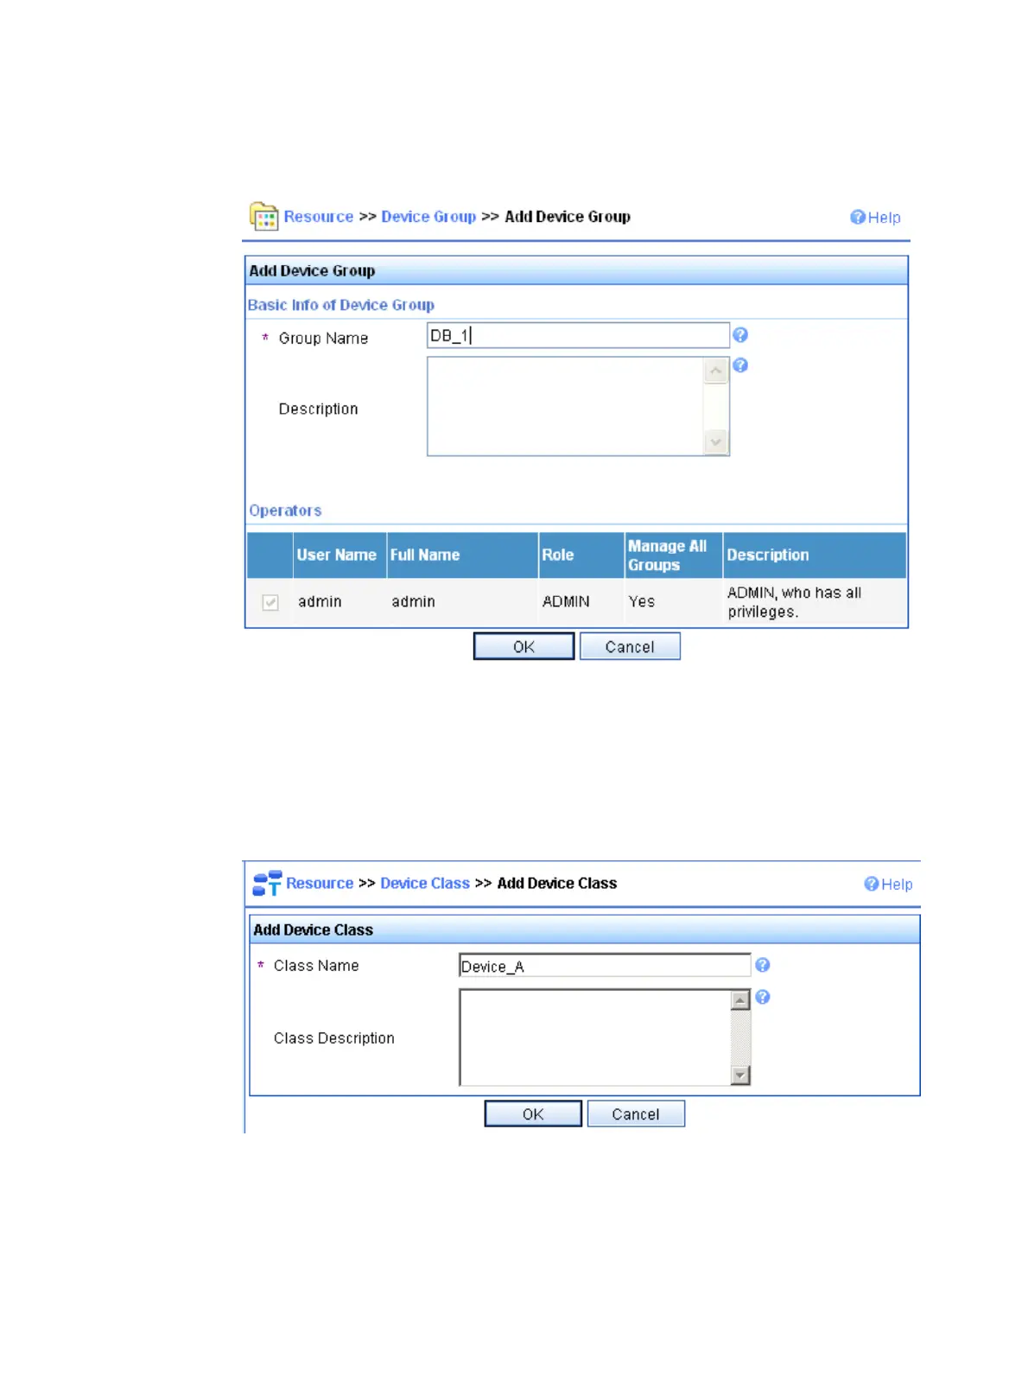This screenshot has height=1396, width=1028.
Task: Click Description textarea scroll down arrow
Action: tap(716, 442)
